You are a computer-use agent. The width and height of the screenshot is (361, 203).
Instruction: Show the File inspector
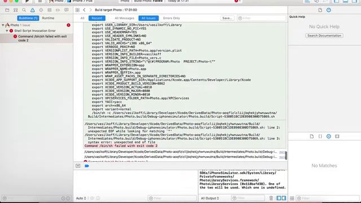320,10
